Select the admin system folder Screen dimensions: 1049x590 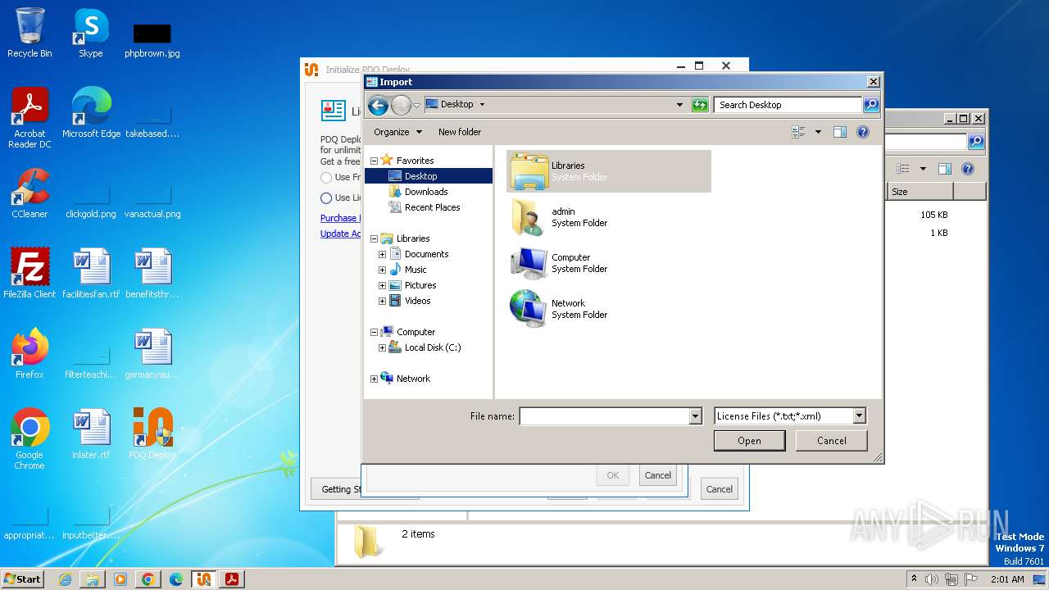tap(609, 217)
